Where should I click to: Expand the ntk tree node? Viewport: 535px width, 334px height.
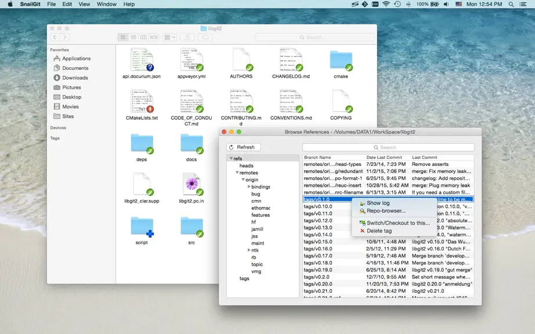(249, 250)
